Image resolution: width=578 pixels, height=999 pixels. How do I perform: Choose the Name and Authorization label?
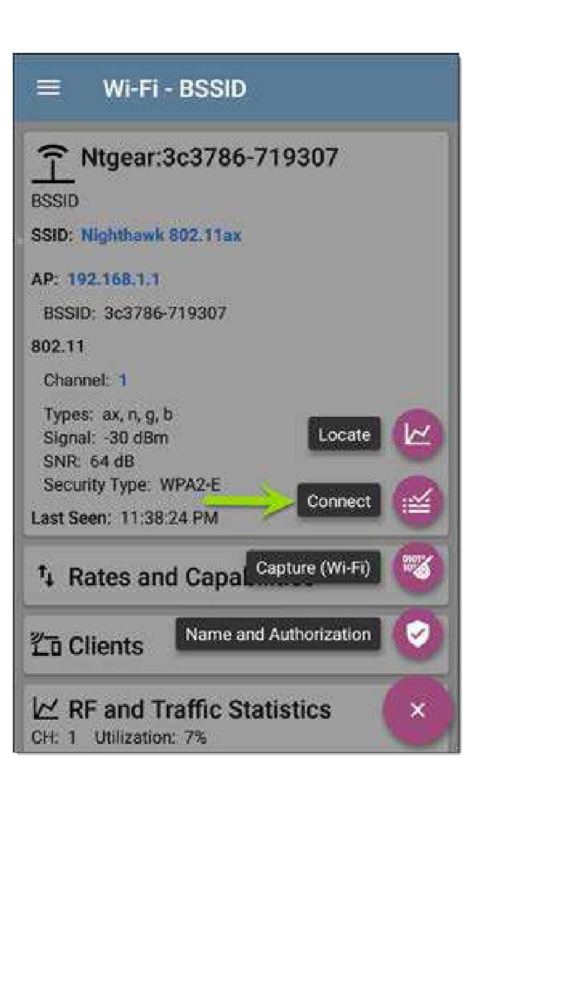pyautogui.click(x=279, y=634)
